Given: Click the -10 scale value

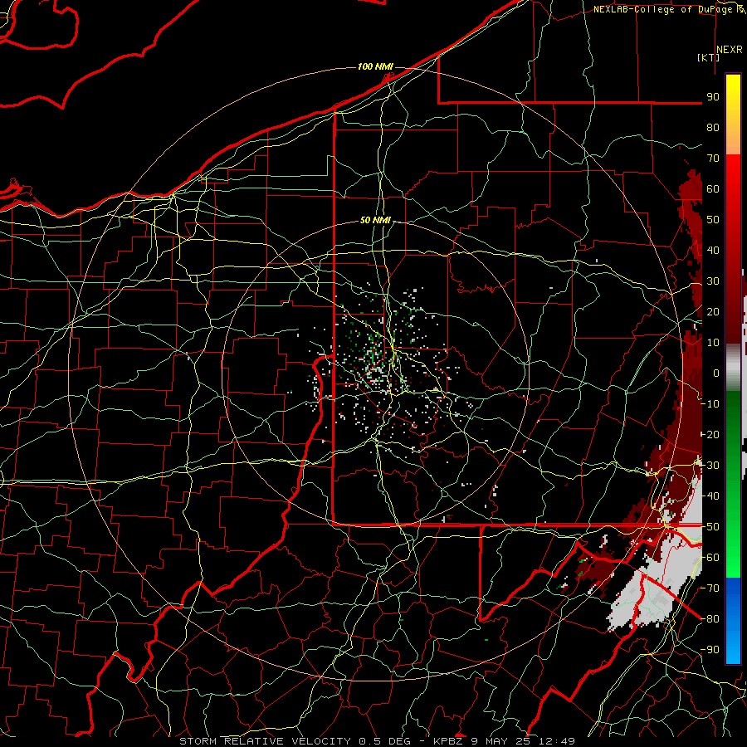Looking at the screenshot, I should point(711,404).
